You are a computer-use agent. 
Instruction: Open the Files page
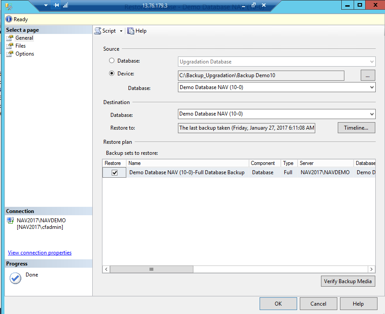tap(20, 46)
